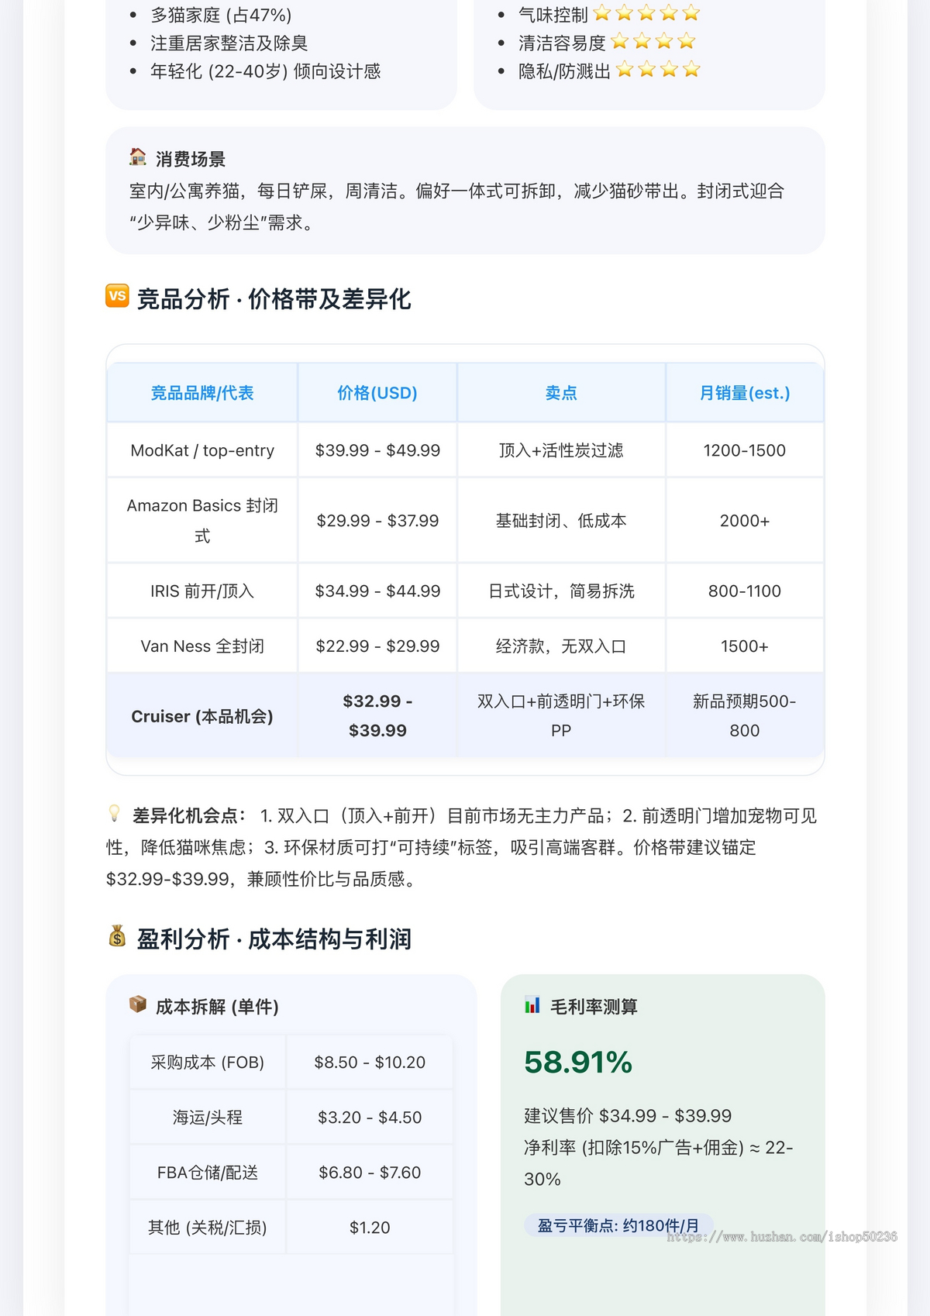Click the light bulb icon before 差异化机会点
This screenshot has width=930, height=1316.
pyautogui.click(x=115, y=814)
